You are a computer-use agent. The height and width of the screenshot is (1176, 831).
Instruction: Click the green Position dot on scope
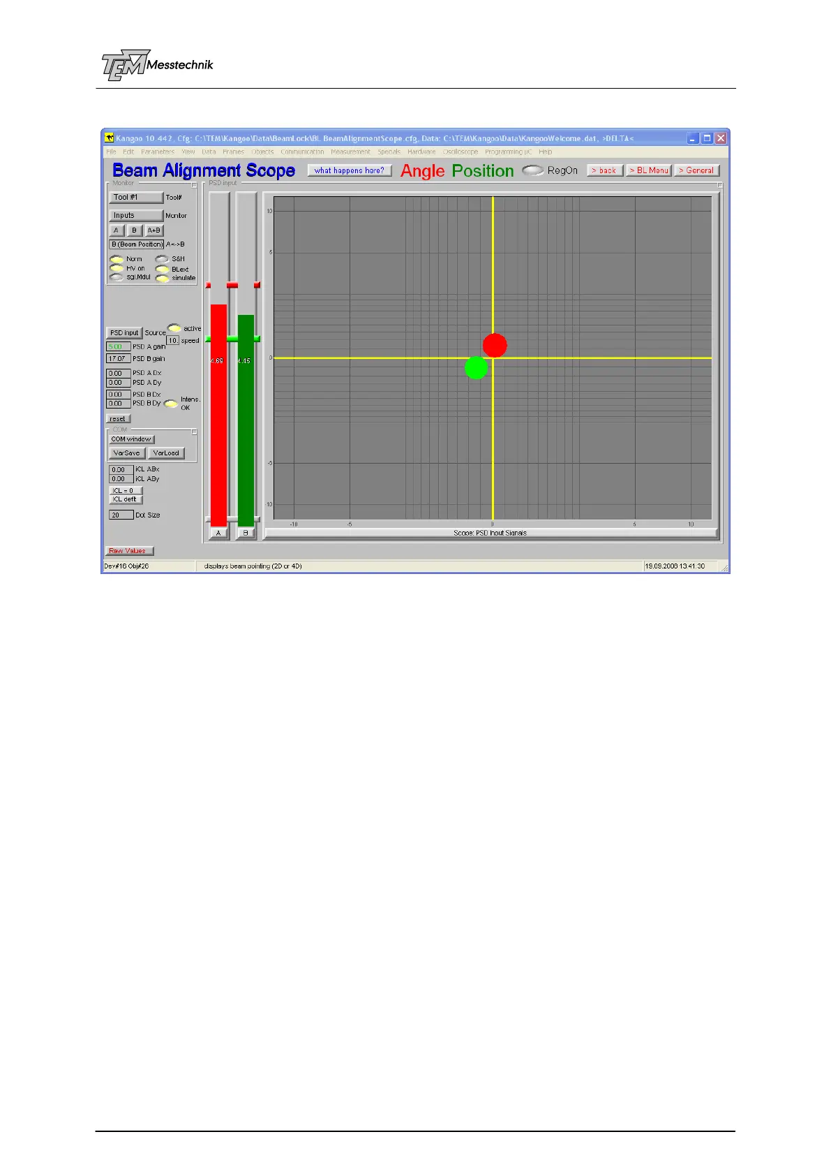477,367
